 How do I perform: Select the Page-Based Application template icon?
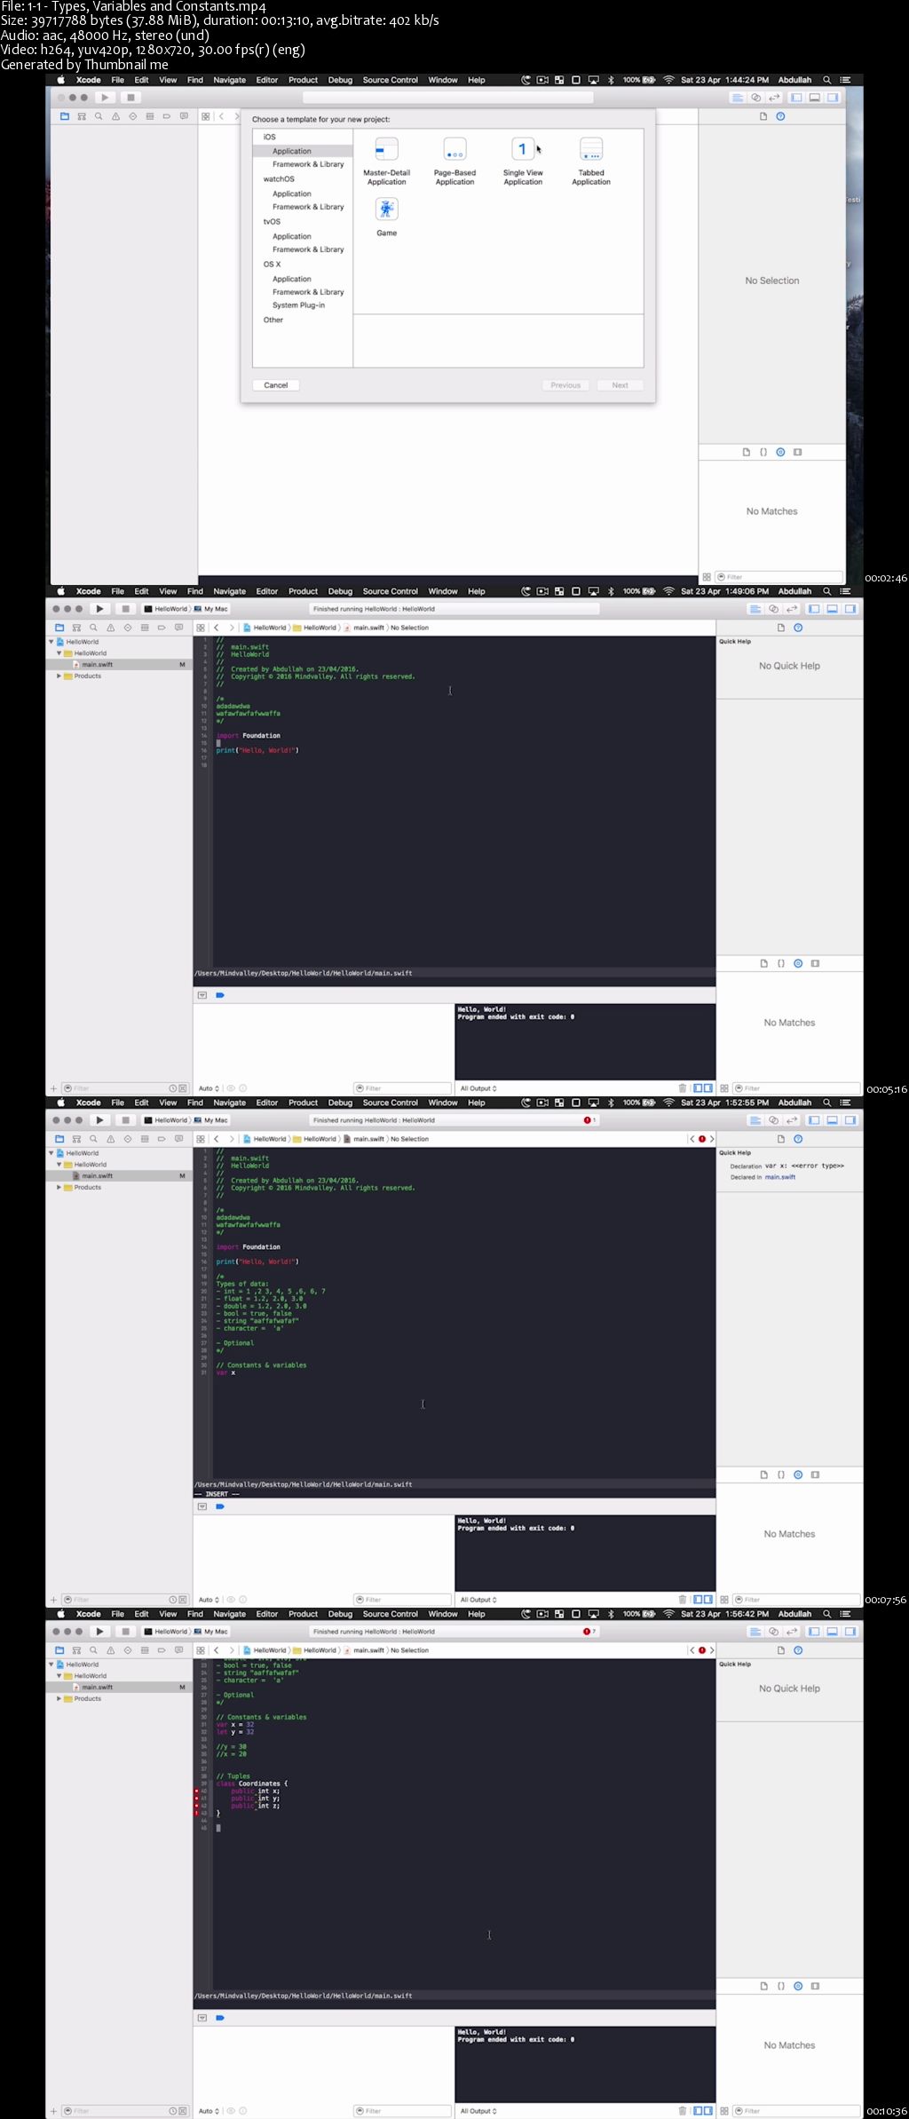454,149
